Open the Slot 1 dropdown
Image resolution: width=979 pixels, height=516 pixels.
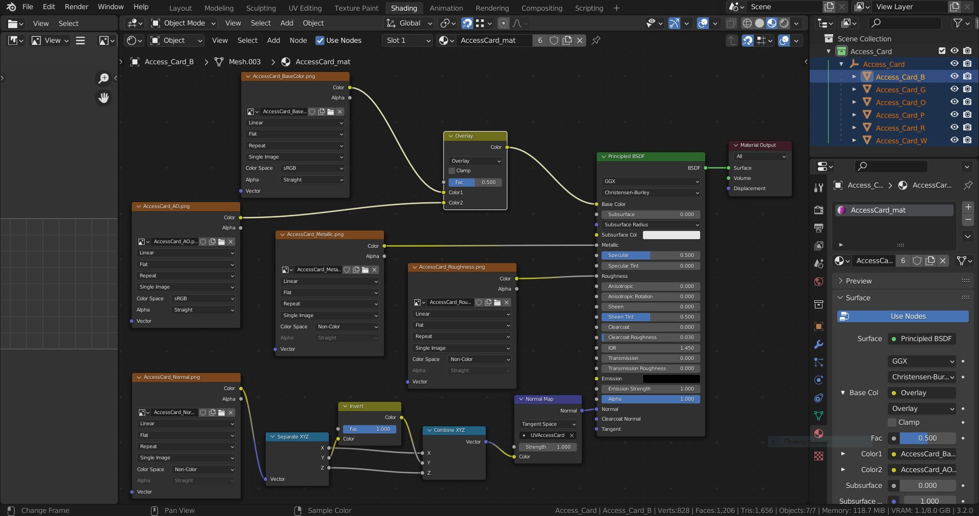(x=407, y=40)
